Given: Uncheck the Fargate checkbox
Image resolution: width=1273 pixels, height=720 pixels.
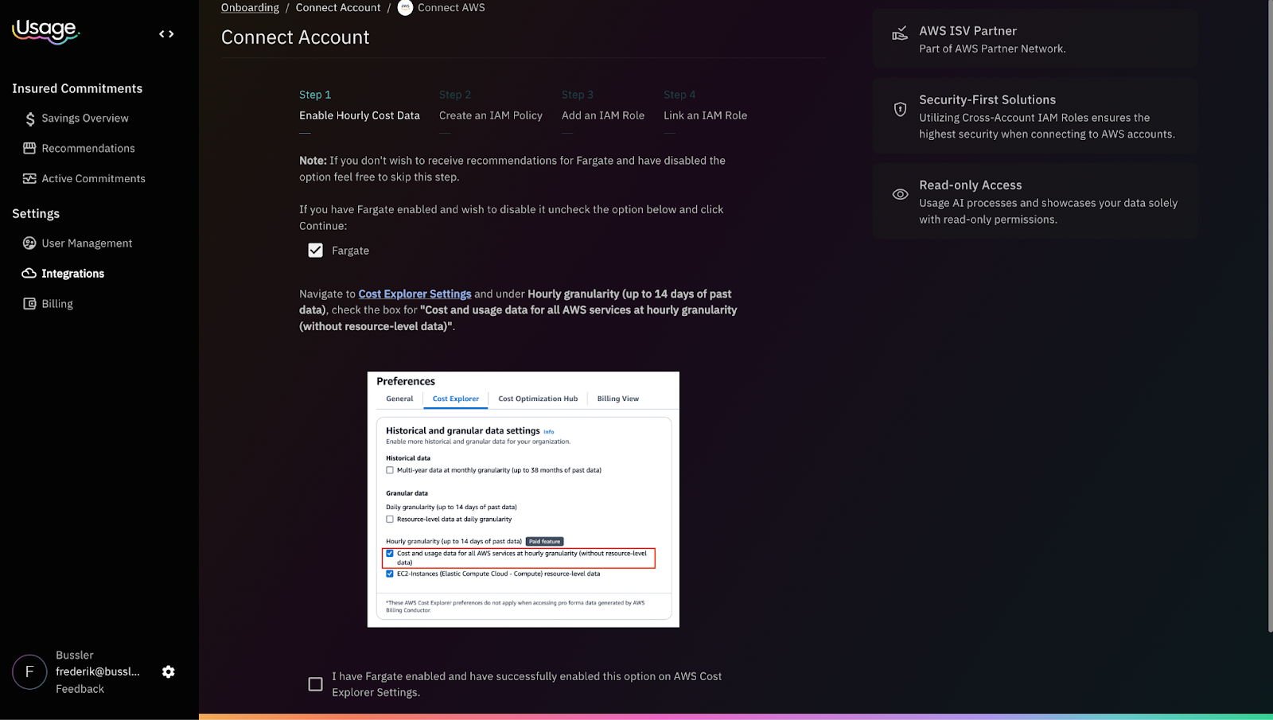Looking at the screenshot, I should [x=316, y=251].
